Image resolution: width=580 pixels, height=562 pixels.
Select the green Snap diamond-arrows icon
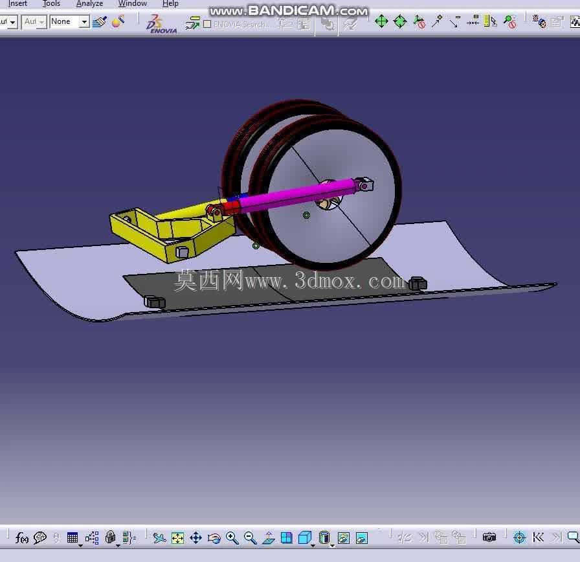click(400, 21)
